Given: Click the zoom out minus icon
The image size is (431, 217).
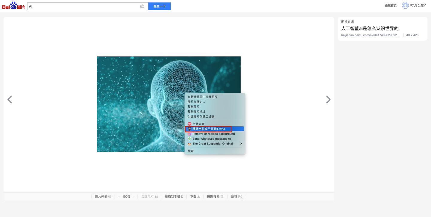Looking at the screenshot, I should point(134,197).
